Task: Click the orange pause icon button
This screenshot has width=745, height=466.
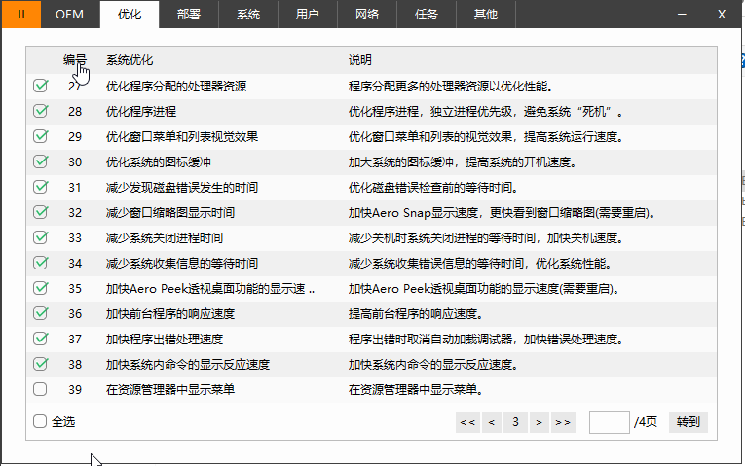Action: pos(21,15)
